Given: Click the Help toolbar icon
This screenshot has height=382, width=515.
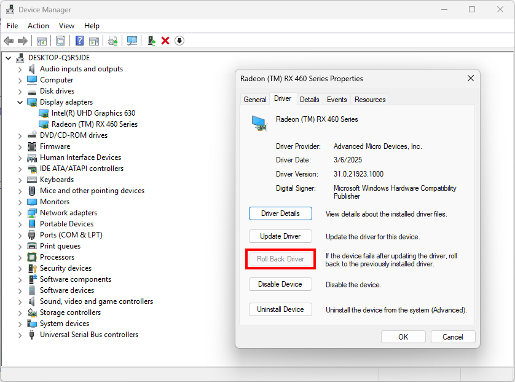Looking at the screenshot, I should pyautogui.click(x=79, y=41).
